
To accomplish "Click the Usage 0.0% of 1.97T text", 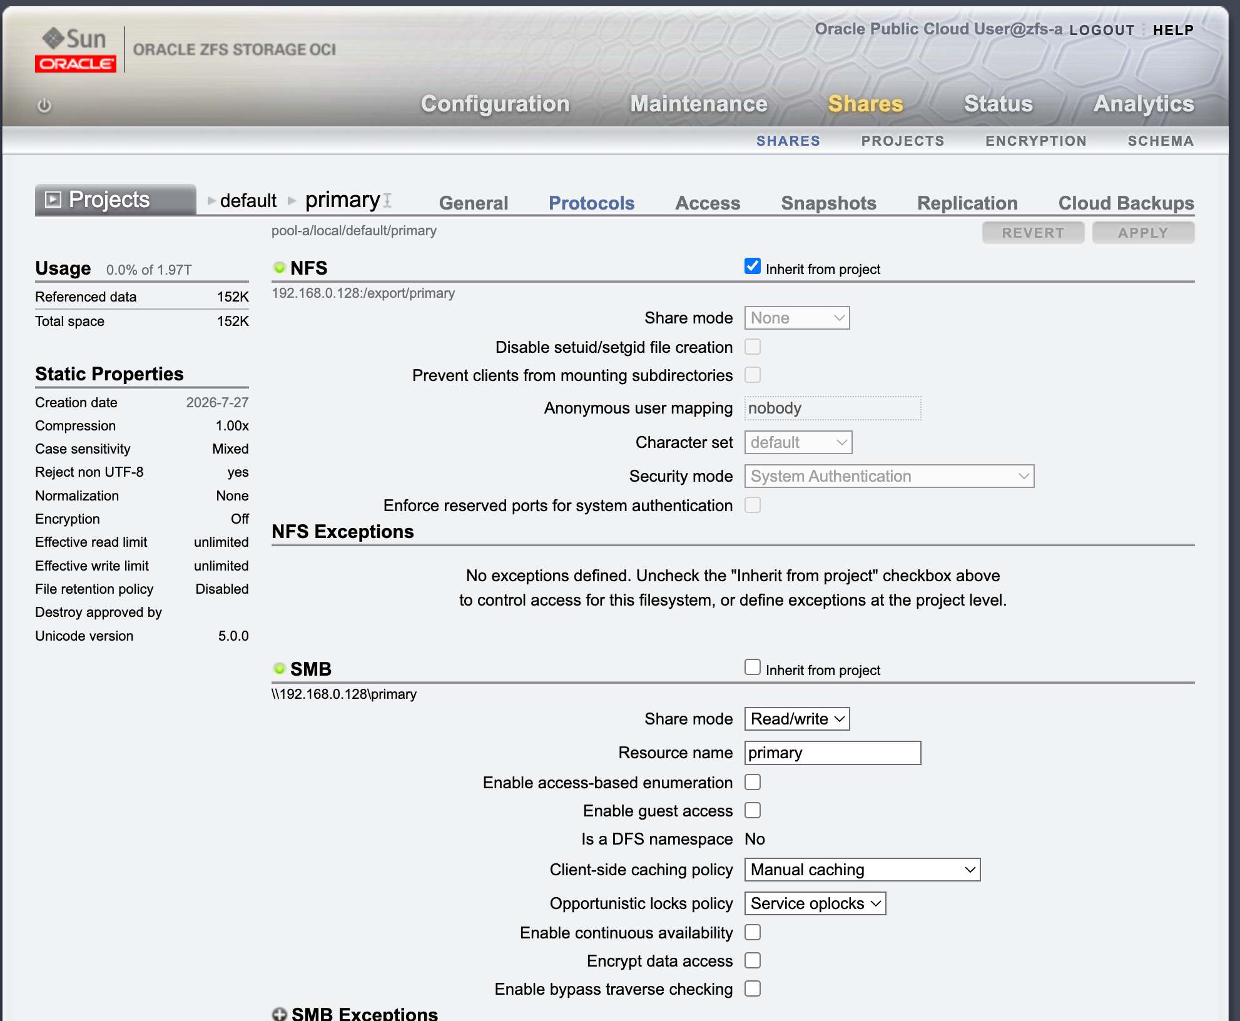I will point(149,270).
